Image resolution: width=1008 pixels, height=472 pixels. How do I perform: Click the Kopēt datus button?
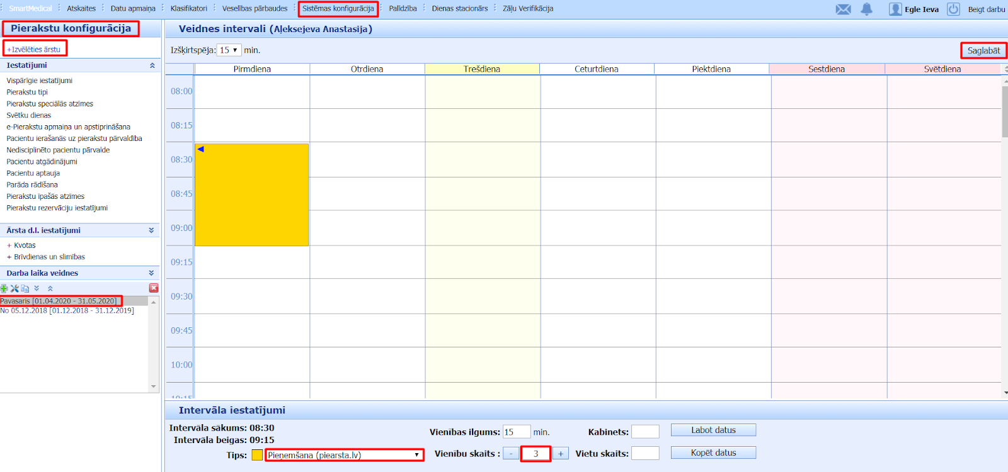[x=713, y=452]
